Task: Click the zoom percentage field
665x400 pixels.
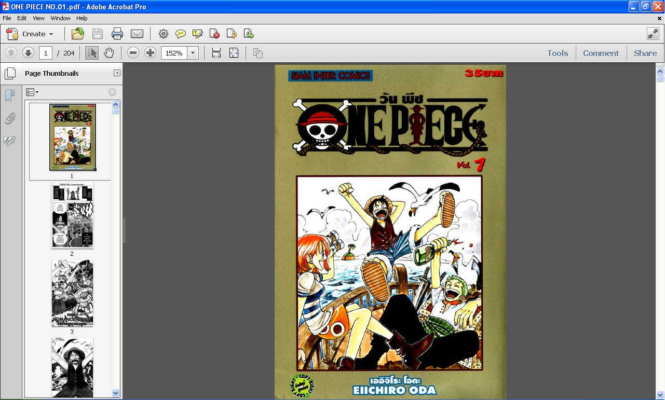Action: tap(174, 53)
